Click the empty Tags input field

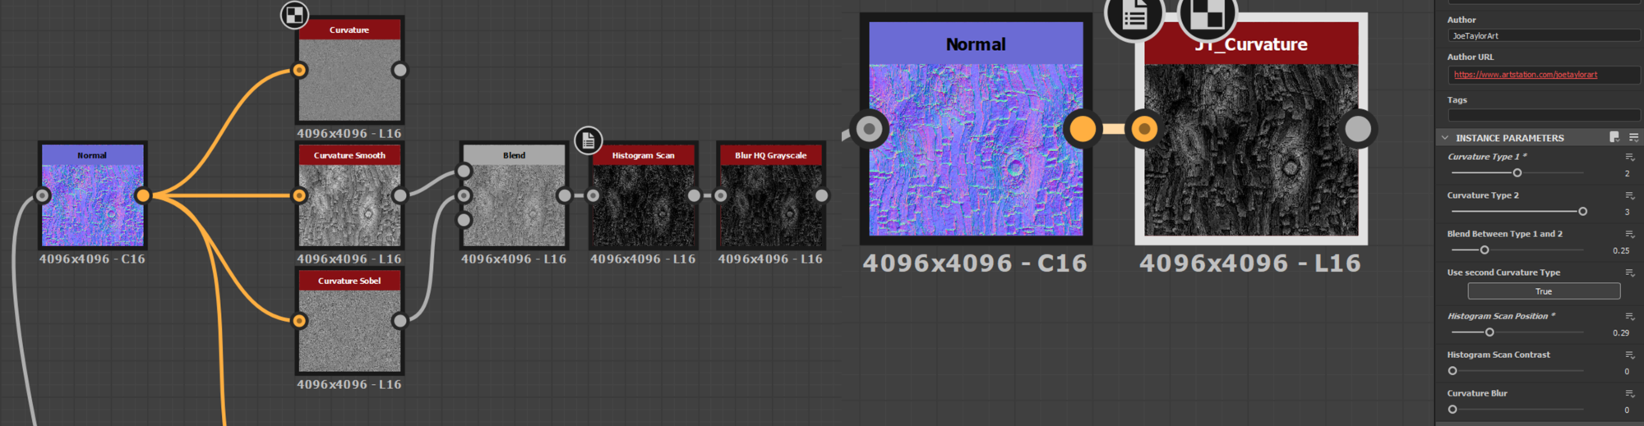tap(1544, 116)
